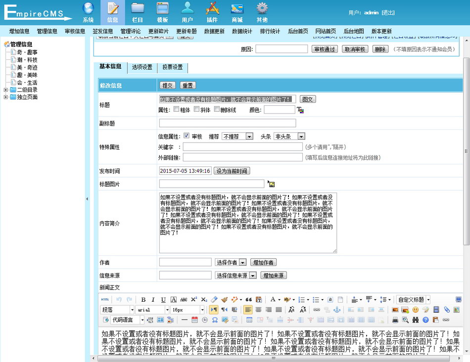The image size is (470, 362).
Task: Open the 用户 (Users) navigation icon
Action: [x=188, y=12]
